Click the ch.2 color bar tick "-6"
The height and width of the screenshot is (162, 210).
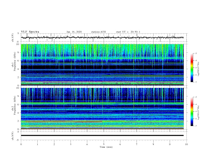pyautogui.click(x=195, y=119)
